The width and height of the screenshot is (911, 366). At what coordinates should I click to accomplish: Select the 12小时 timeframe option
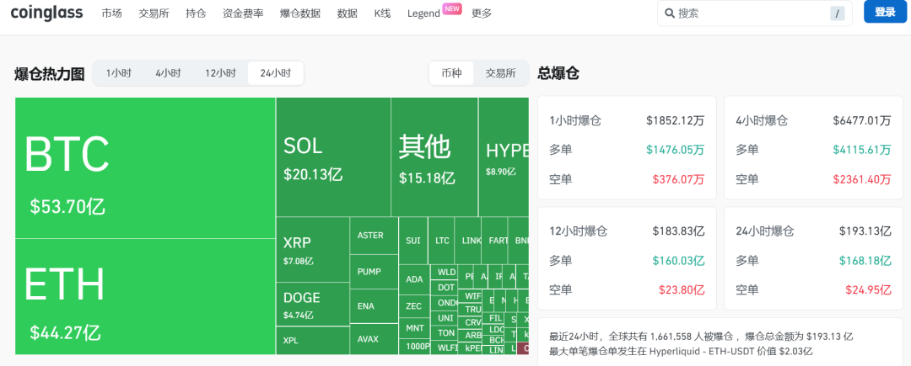[220, 73]
